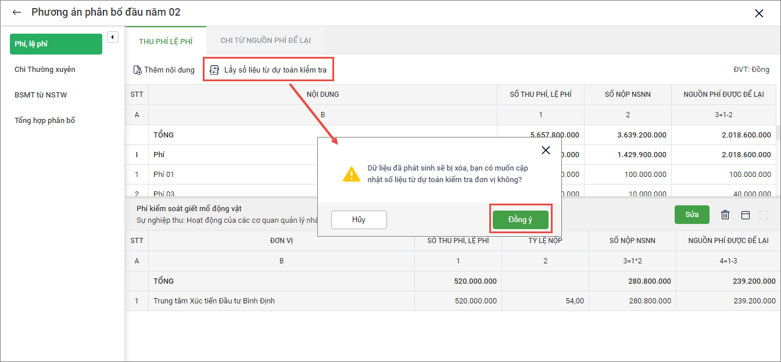
Task: Cancel with the Hủy button
Action: coord(359,220)
